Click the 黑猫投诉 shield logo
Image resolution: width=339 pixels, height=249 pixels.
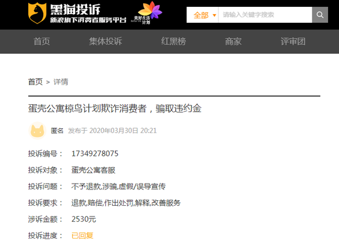pos(37,13)
